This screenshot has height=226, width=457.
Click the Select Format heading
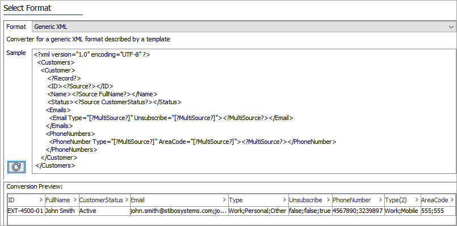tap(27, 8)
